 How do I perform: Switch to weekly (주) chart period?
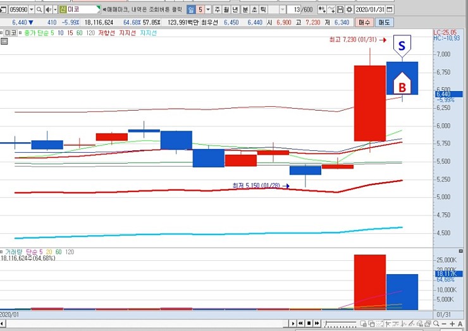218,10
